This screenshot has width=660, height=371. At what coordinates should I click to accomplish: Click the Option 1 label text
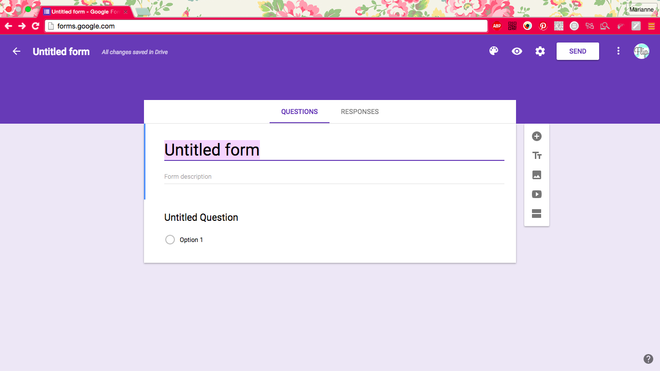pos(191,240)
